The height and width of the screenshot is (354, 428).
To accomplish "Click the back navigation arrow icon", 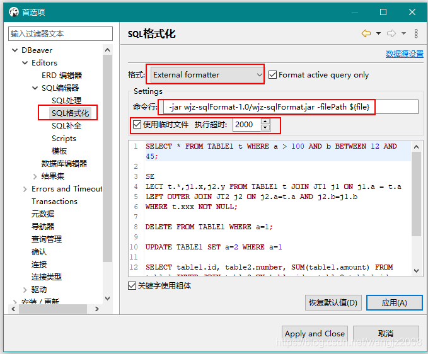I will click(x=366, y=34).
